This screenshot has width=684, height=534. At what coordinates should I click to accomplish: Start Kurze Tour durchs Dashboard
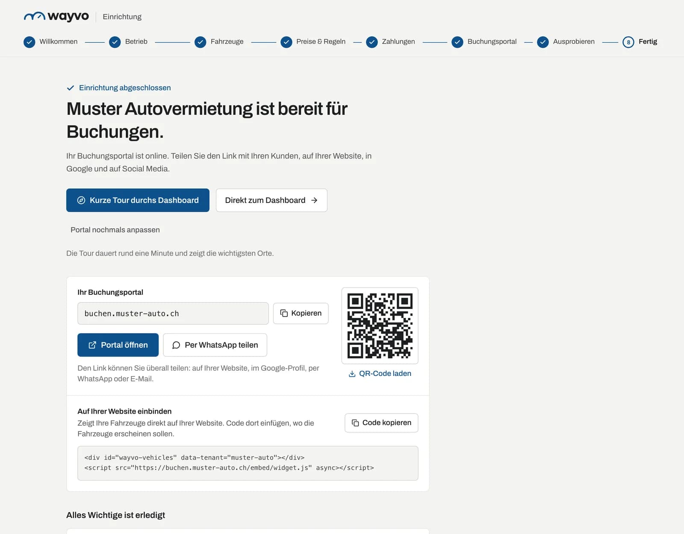pyautogui.click(x=138, y=200)
